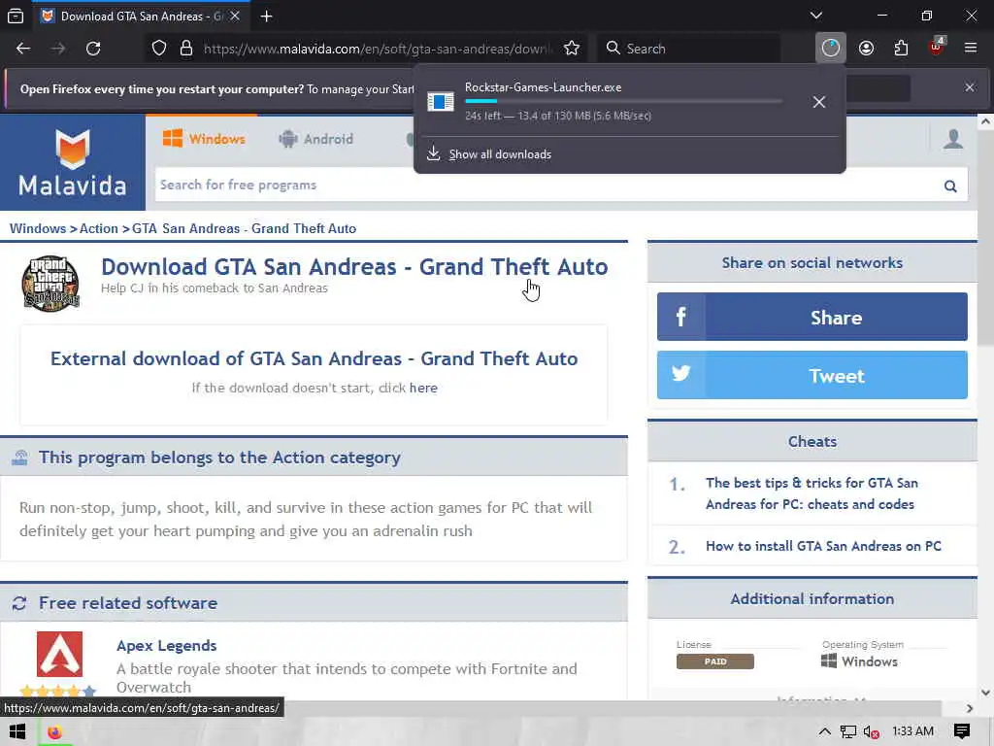994x746 pixels.
Task: Click the Download GTA San Andreas title link
Action: (354, 267)
